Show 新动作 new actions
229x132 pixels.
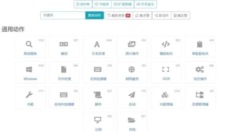pos(162,16)
